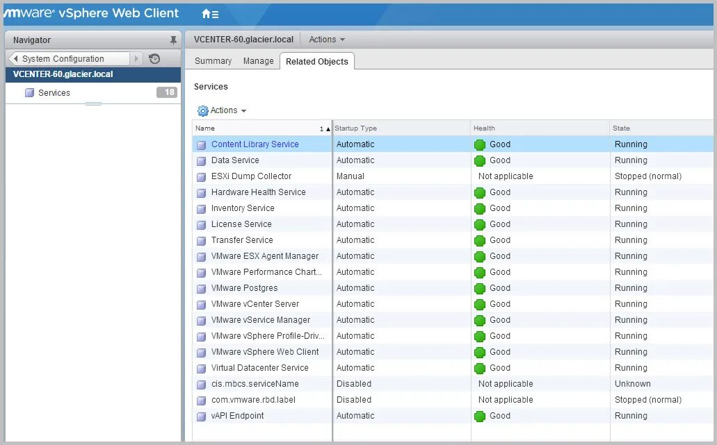Image resolution: width=717 pixels, height=445 pixels.
Task: Go back via System Configuration arrow
Action: (x=16, y=58)
